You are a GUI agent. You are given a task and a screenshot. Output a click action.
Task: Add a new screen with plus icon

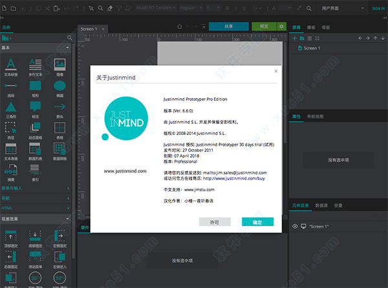point(294,38)
